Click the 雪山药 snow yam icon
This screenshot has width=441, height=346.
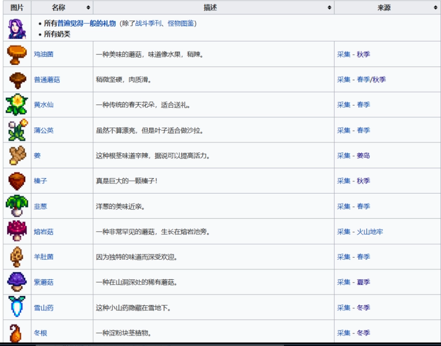coord(17,307)
